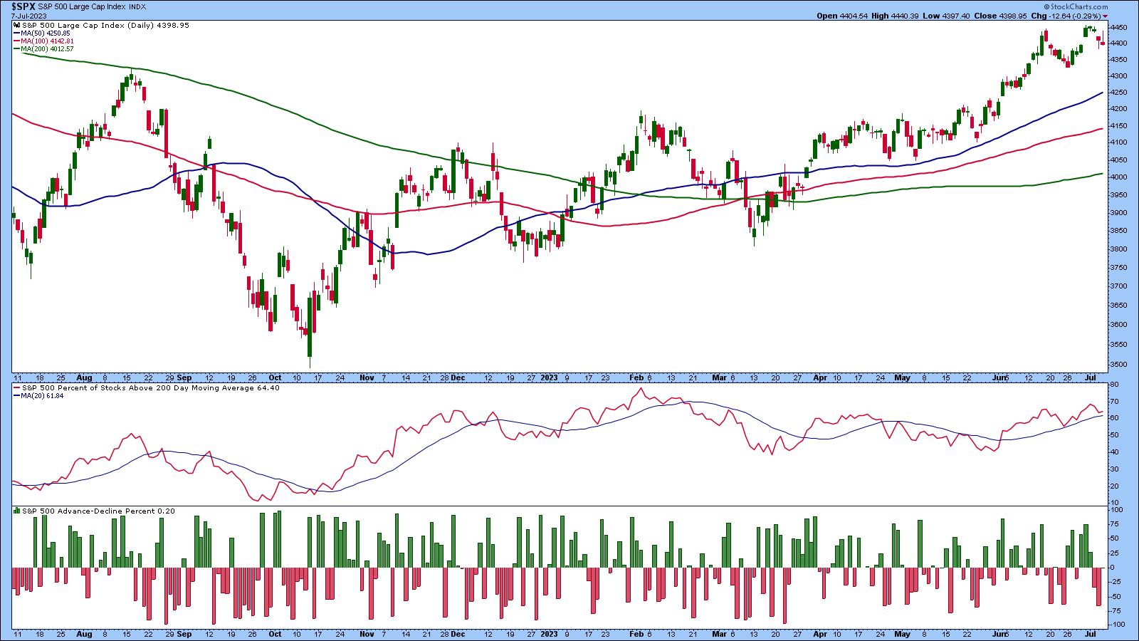Screen dimensions: 1139x641
Task: Click the red Percent Above 200 Day marker
Action: [16, 388]
